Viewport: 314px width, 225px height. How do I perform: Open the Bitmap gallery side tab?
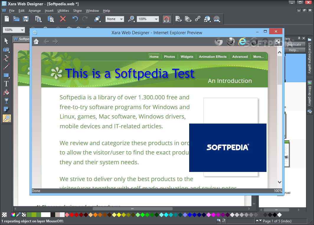click(x=310, y=94)
